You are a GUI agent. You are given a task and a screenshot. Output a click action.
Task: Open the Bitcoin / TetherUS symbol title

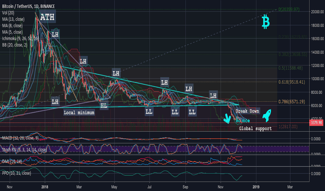(x=28, y=6)
